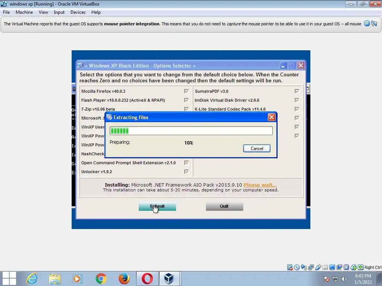
Task: Click the don't-show-again icon on notification bar
Action: tap(374, 23)
